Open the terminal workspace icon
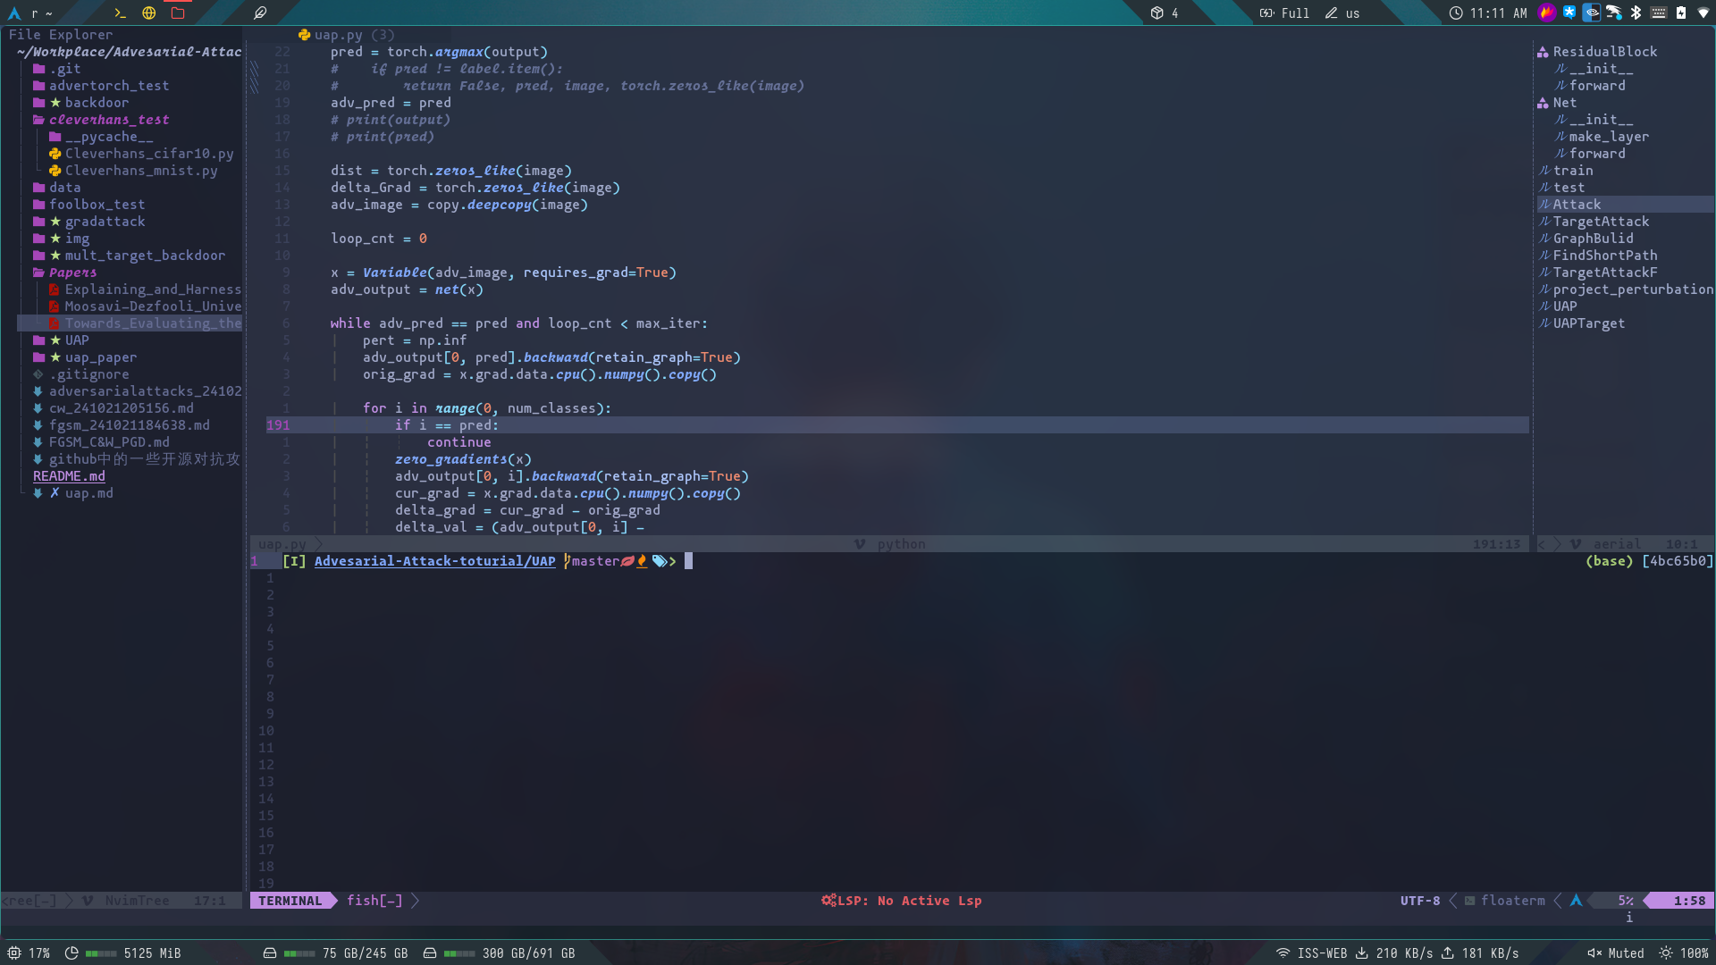This screenshot has width=1716, height=965. point(120,13)
